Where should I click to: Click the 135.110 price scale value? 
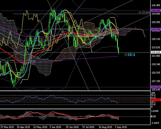pos(156,39)
